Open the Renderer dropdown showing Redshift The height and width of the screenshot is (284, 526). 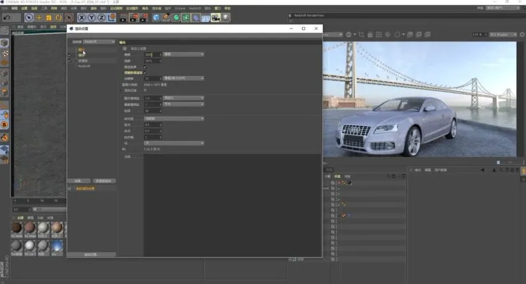[99, 41]
